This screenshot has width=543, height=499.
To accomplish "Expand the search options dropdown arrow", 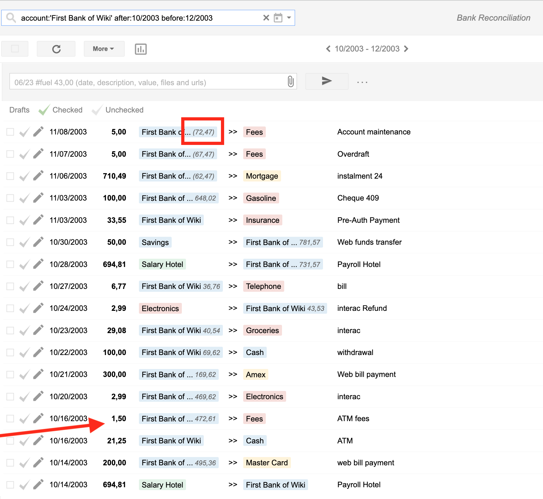I will pyautogui.click(x=289, y=18).
